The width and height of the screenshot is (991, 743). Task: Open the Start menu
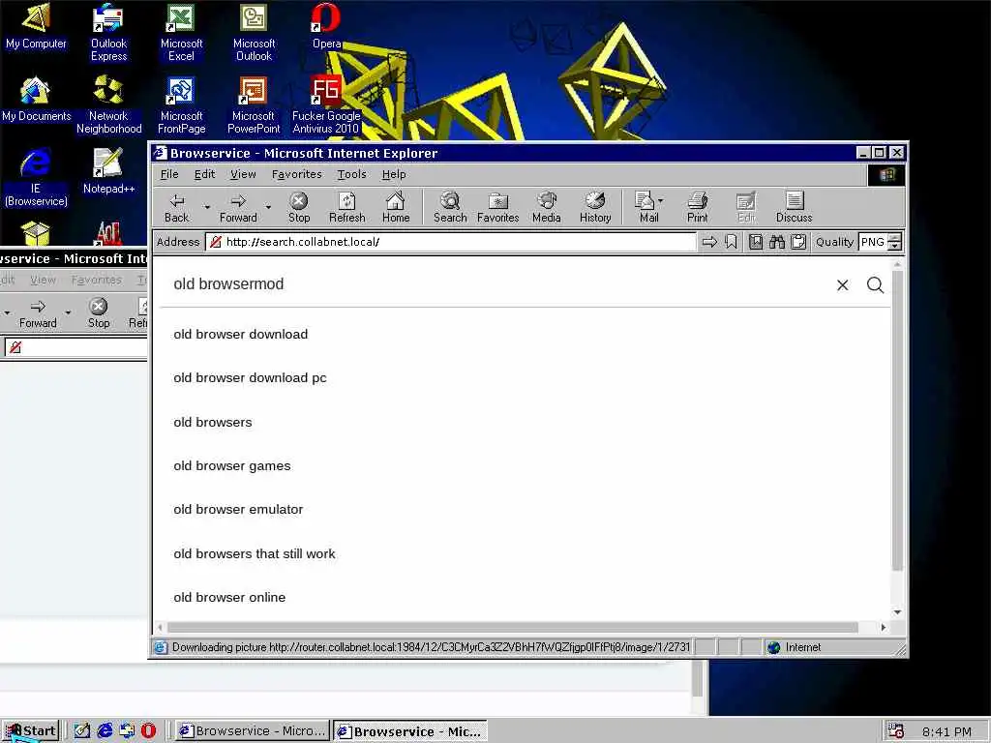pos(30,731)
